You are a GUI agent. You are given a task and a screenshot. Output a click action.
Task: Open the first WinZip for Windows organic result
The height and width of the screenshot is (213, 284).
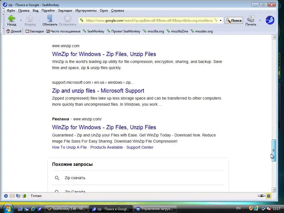pos(104,54)
